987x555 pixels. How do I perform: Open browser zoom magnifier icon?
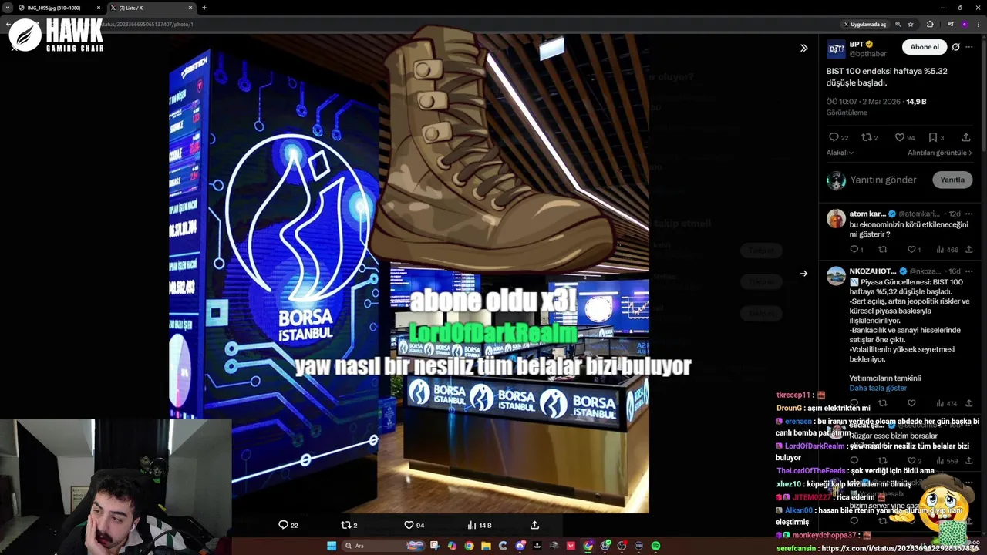(898, 24)
